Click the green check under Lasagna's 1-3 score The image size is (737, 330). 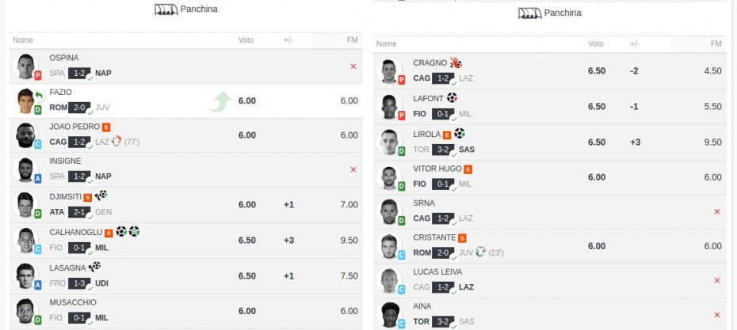pyautogui.click(x=90, y=288)
